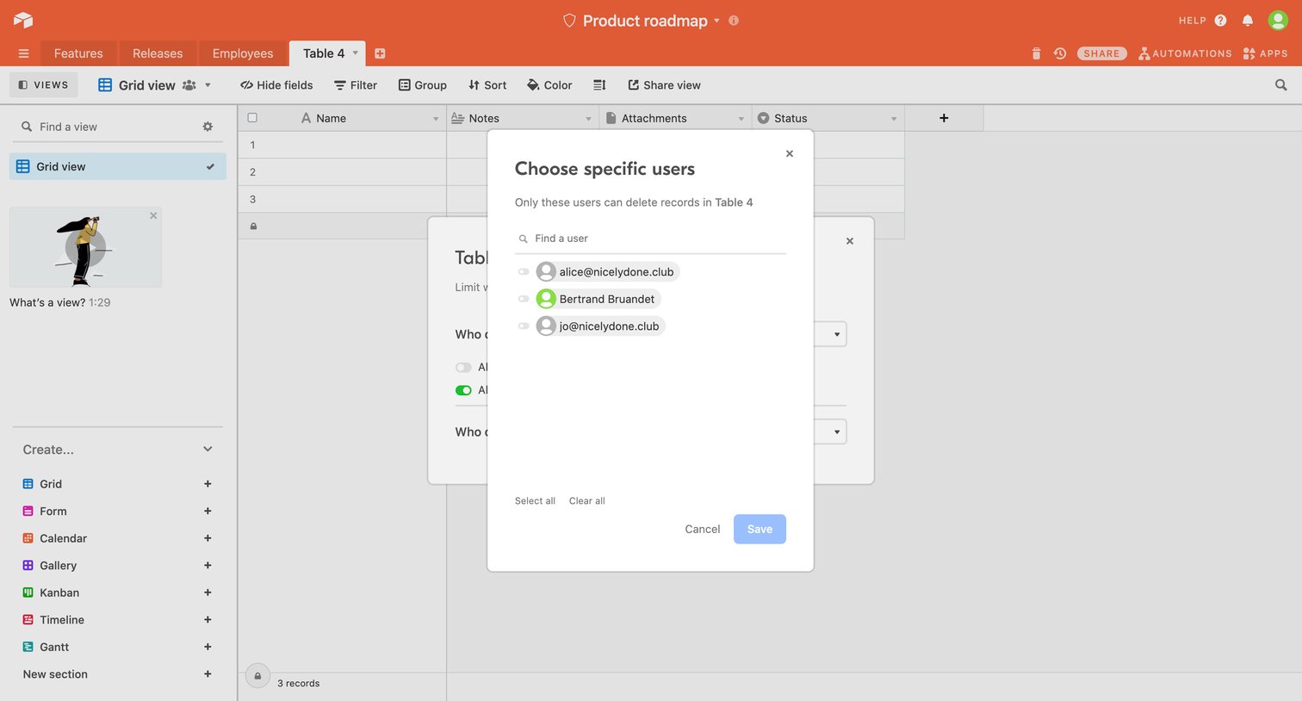1302x701 pixels.
Task: Click the Find a user input
Action: coord(650,239)
